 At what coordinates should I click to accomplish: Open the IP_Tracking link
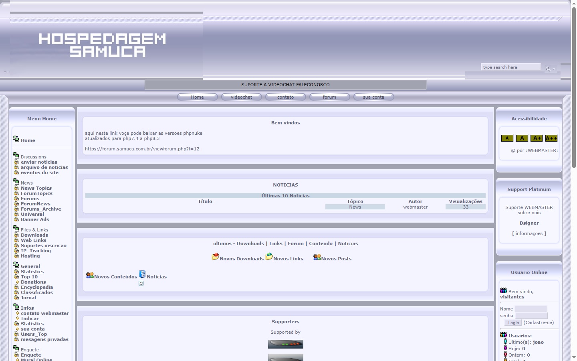[x=36, y=251]
